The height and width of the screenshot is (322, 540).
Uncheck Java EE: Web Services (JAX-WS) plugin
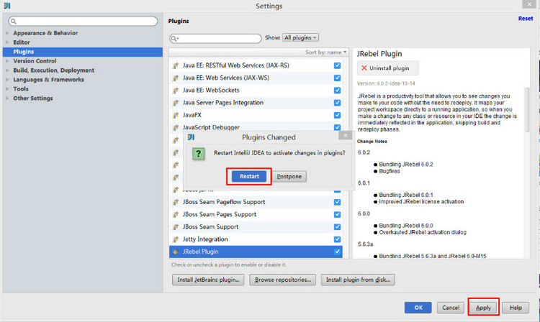pyautogui.click(x=337, y=78)
